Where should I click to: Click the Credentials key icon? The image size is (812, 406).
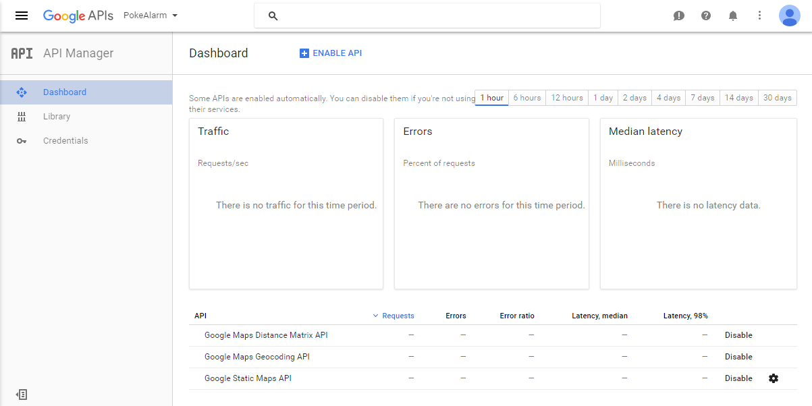click(x=22, y=141)
